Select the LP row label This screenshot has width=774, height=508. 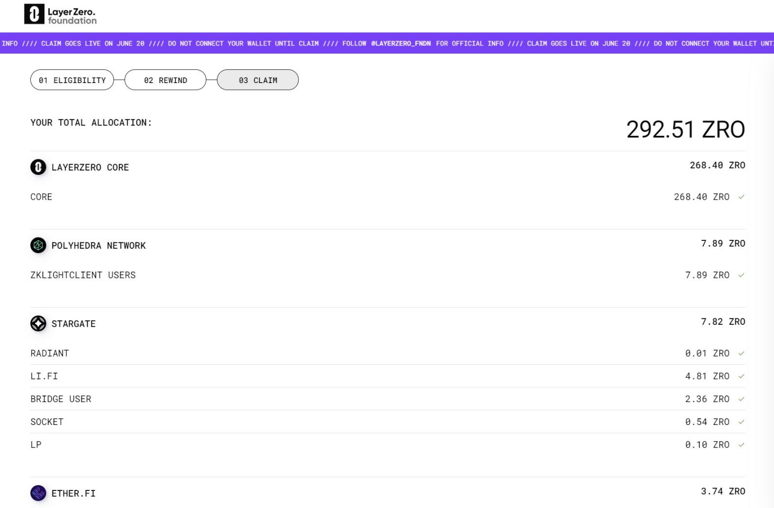pyautogui.click(x=36, y=444)
